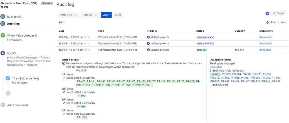Select the For JQL branch component
The height and width of the screenshot is (123, 289).
click(x=12, y=53)
